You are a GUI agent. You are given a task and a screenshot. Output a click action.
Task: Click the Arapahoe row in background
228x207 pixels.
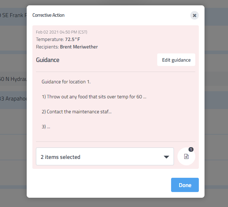13,99
